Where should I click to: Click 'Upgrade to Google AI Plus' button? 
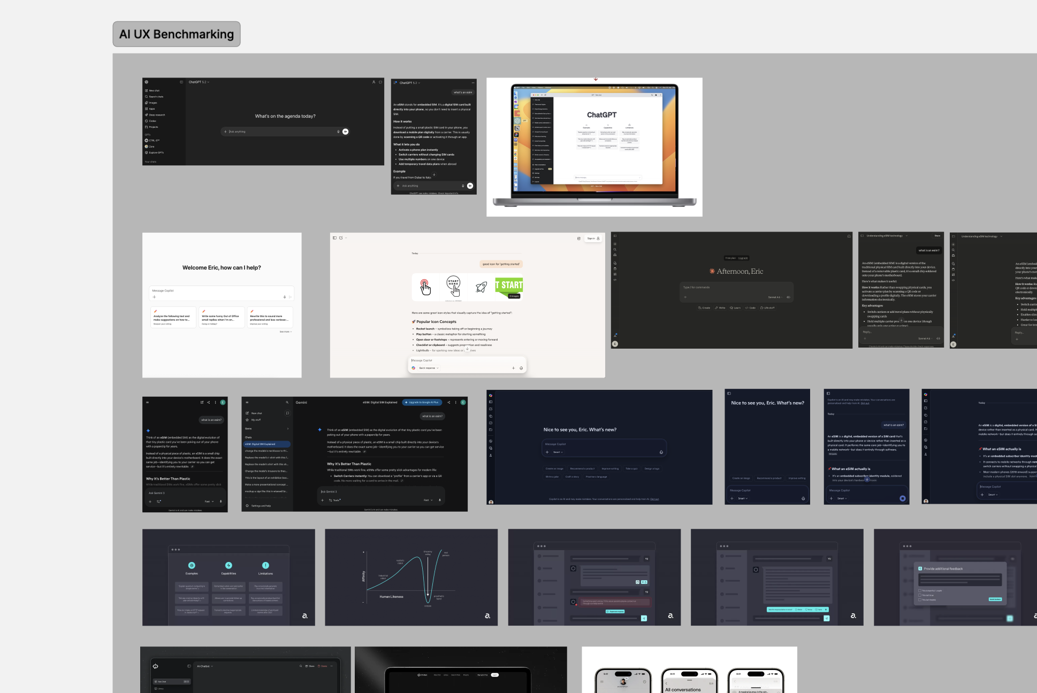pyautogui.click(x=422, y=403)
